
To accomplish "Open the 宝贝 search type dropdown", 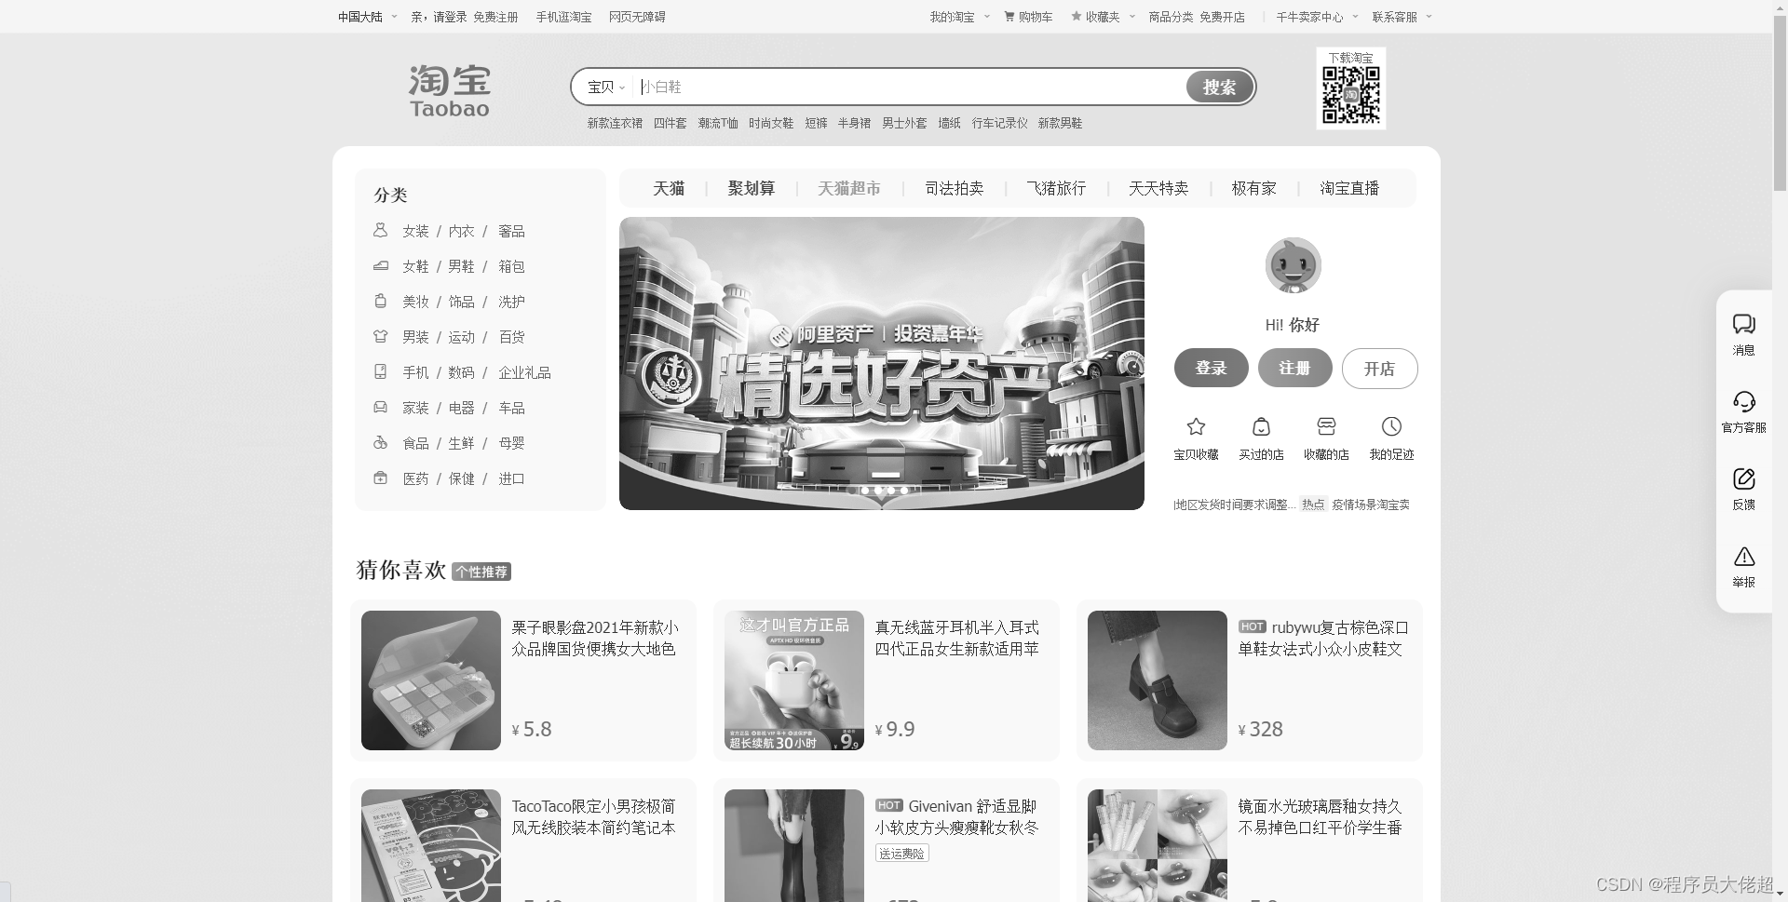I will [x=606, y=87].
